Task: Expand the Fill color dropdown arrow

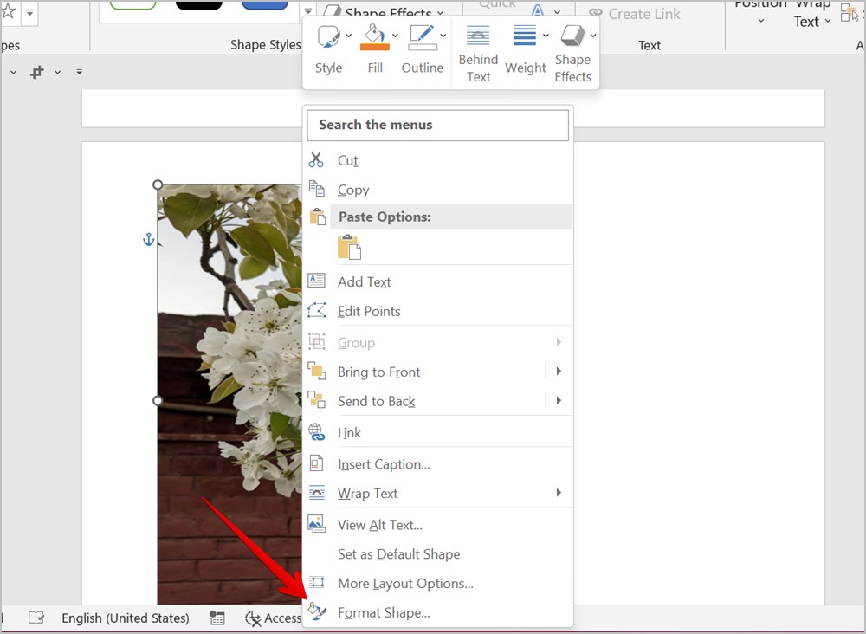Action: (x=396, y=36)
